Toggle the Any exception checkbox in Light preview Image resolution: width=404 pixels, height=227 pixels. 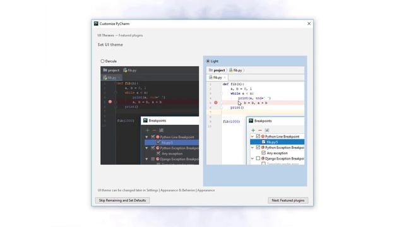pyautogui.click(x=263, y=153)
